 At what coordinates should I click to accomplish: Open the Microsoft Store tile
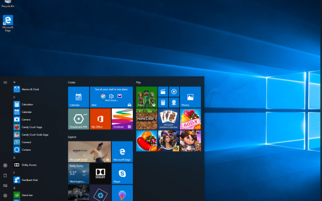click(x=89, y=152)
